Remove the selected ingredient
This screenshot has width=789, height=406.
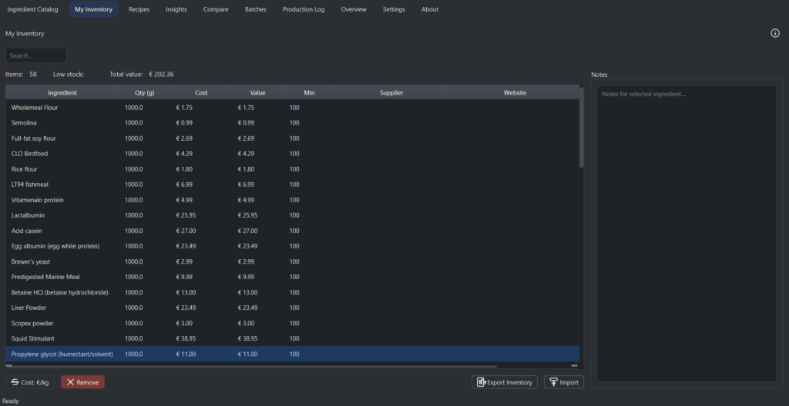[82, 382]
